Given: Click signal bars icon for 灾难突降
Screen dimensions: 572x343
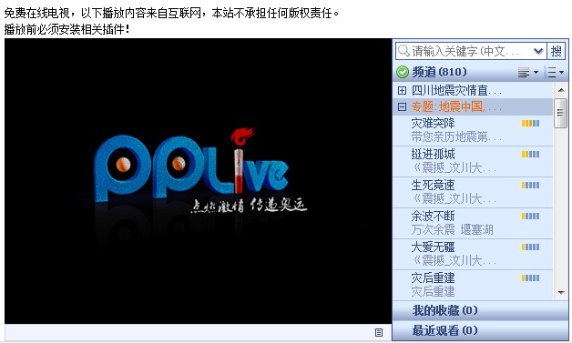Looking at the screenshot, I should coord(530,124).
